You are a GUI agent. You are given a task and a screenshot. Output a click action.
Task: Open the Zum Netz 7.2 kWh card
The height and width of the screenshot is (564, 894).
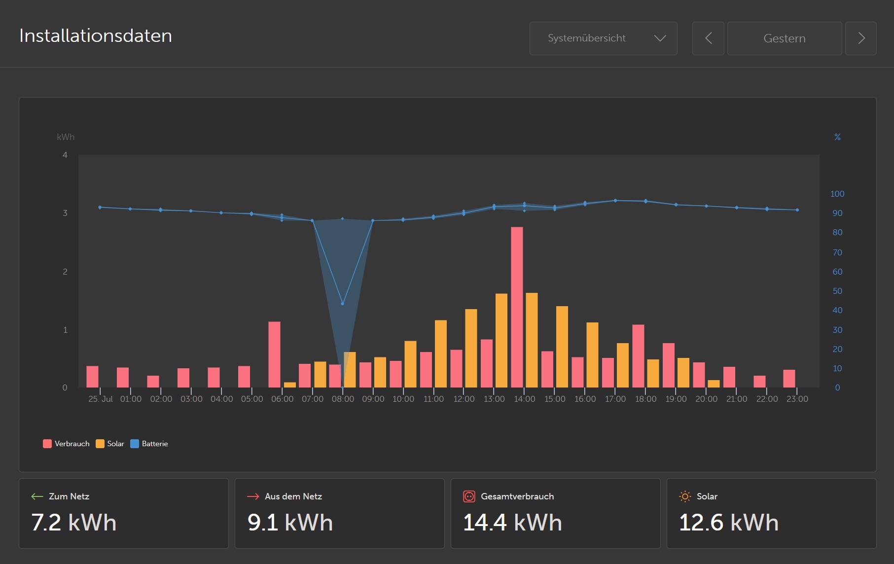pos(124,513)
